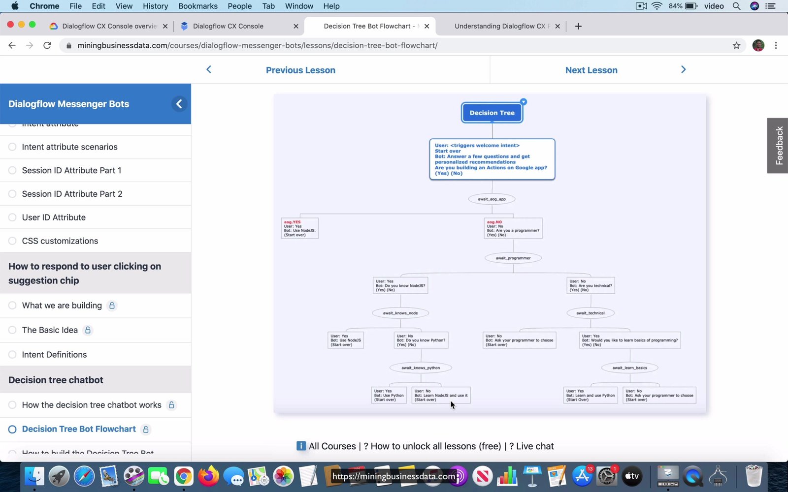788x492 pixels.
Task: Open Apple TV from the dock
Action: click(x=632, y=476)
